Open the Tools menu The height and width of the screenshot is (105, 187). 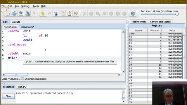[36, 6]
